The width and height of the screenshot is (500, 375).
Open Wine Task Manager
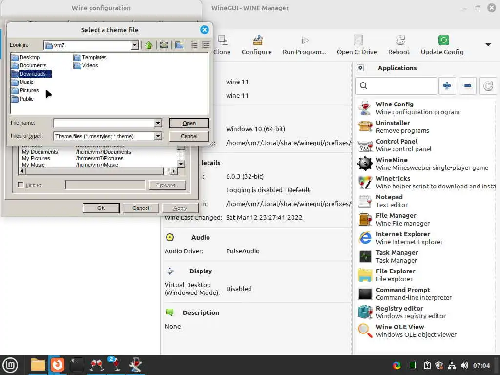coord(426,256)
